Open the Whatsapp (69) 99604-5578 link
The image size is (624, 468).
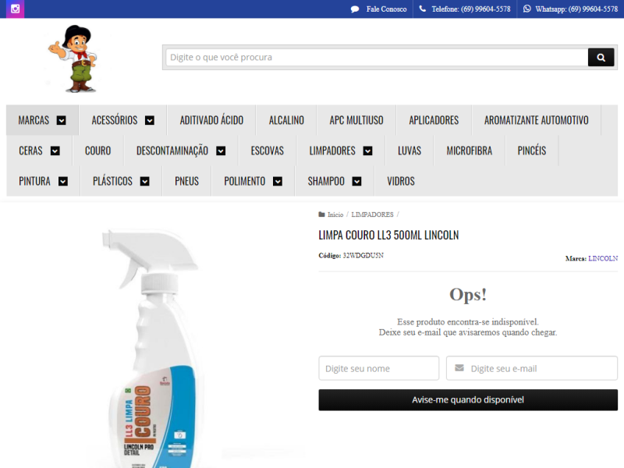click(x=576, y=9)
